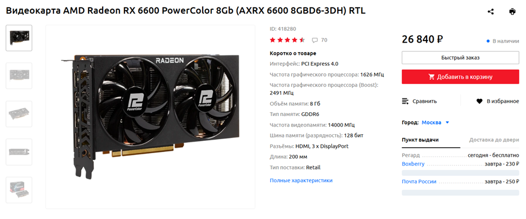Select the first product thumbnail
The width and height of the screenshot is (526, 219).
19,38
